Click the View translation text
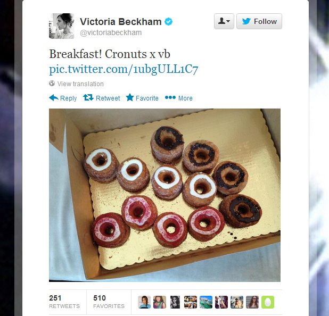 point(80,84)
